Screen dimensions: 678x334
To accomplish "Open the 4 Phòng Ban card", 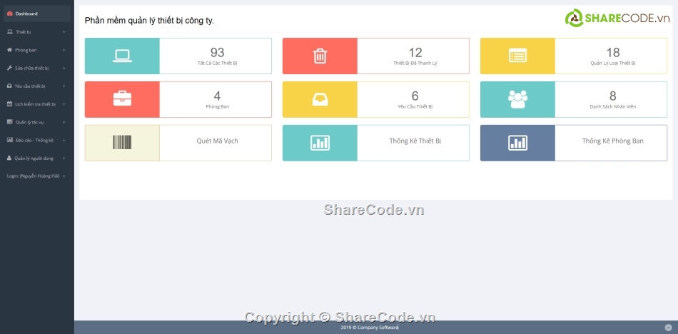I will pos(178,99).
